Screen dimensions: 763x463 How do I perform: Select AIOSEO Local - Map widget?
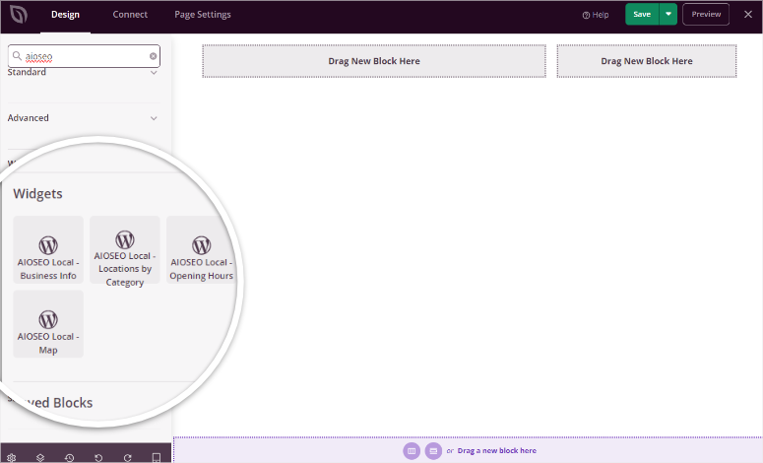(48, 324)
